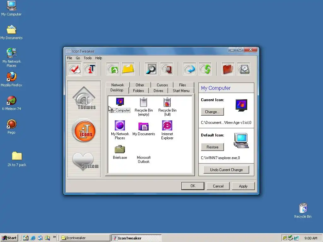This screenshot has height=242, width=323.
Task: Preview the current My Computer icon image
Action: 241,105
